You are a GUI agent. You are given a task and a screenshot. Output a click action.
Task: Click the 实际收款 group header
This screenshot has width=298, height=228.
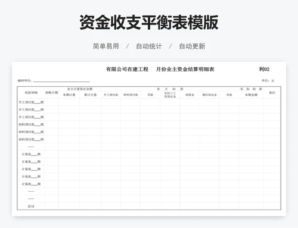(x=251, y=89)
